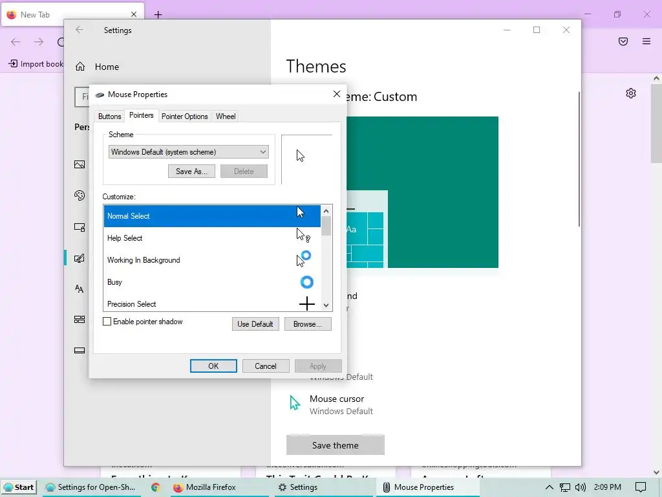The width and height of the screenshot is (662, 497).
Task: Click OK in Mouse Properties
Action: (x=213, y=366)
